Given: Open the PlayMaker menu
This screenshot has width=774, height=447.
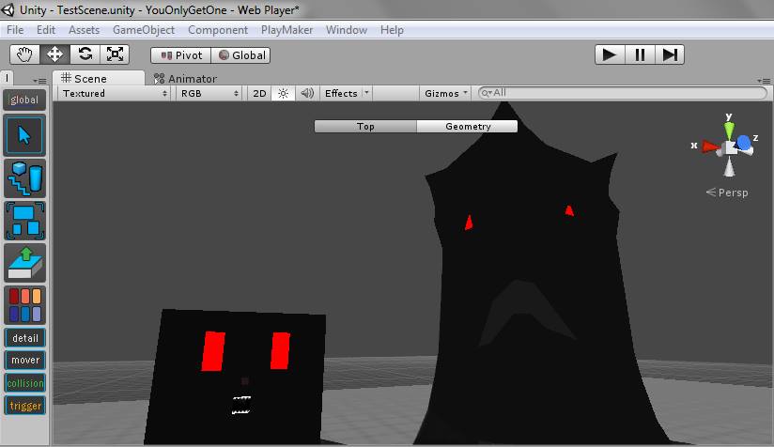Looking at the screenshot, I should pyautogui.click(x=286, y=30).
